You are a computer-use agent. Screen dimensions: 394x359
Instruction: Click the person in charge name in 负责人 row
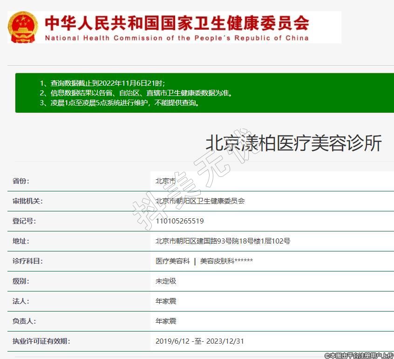tap(166, 321)
